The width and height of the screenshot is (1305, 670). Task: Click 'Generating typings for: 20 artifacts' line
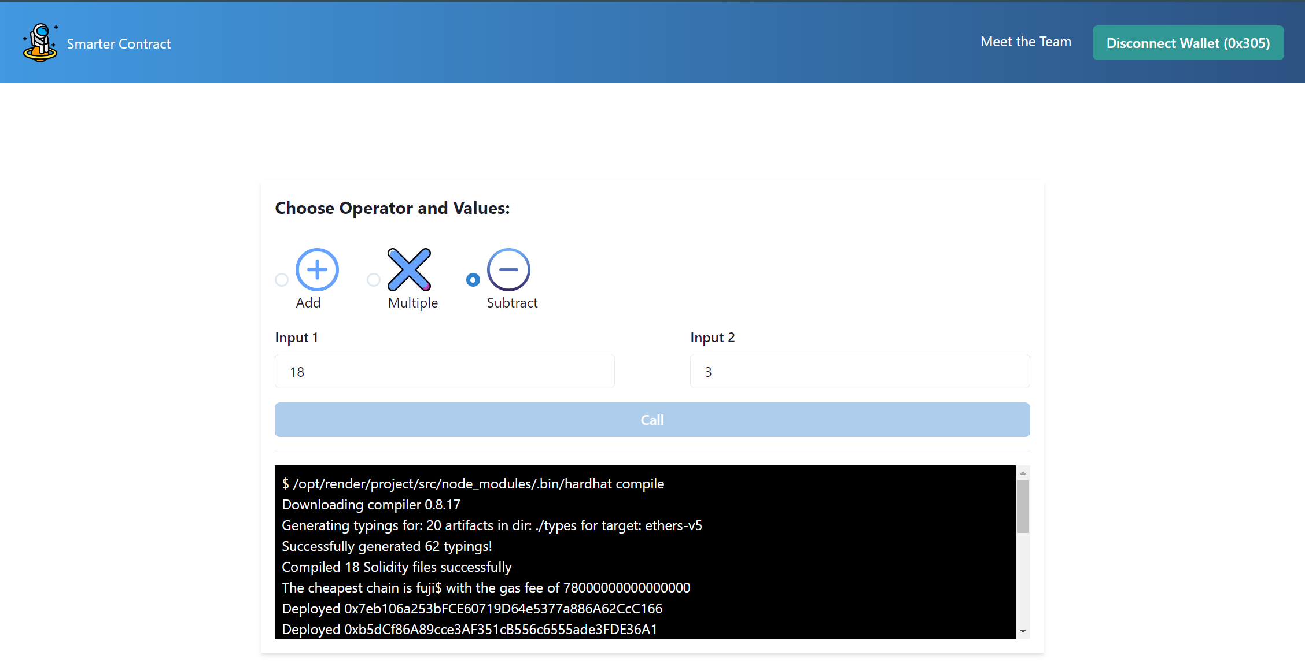492,525
